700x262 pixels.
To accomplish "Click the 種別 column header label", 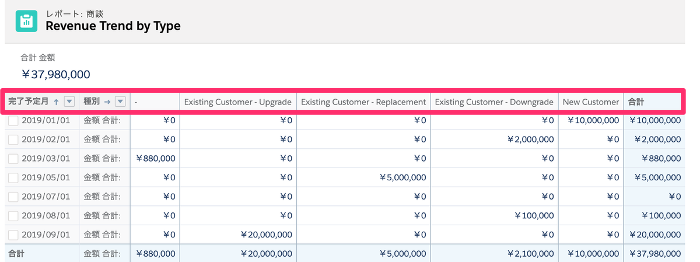I will [x=92, y=102].
